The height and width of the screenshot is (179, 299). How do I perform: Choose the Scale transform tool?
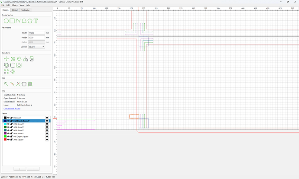tap(13, 59)
